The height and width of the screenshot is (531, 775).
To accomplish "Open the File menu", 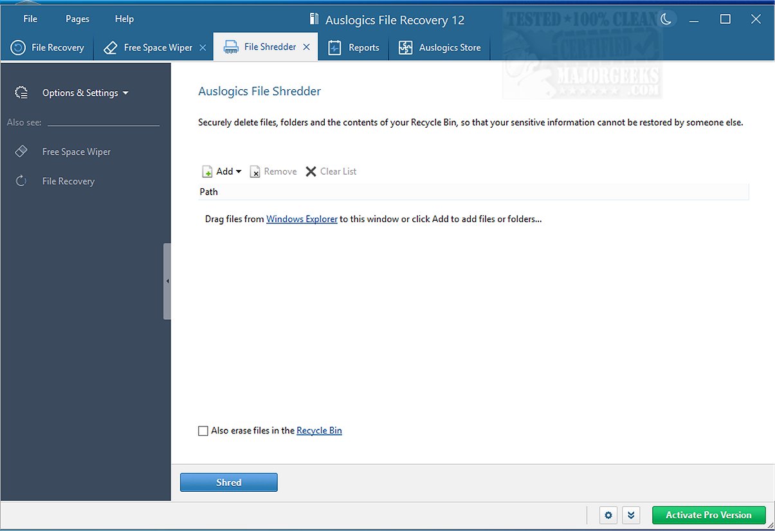I will click(30, 19).
